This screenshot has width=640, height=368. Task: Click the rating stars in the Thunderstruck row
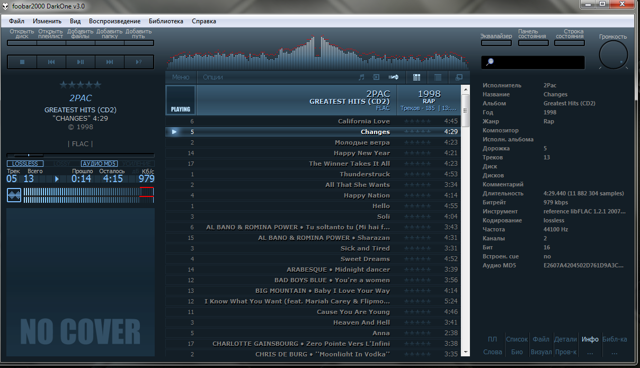coord(417,174)
